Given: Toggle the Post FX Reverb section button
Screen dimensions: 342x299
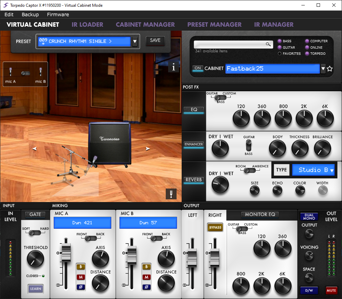Looking at the screenshot, I should (194, 180).
